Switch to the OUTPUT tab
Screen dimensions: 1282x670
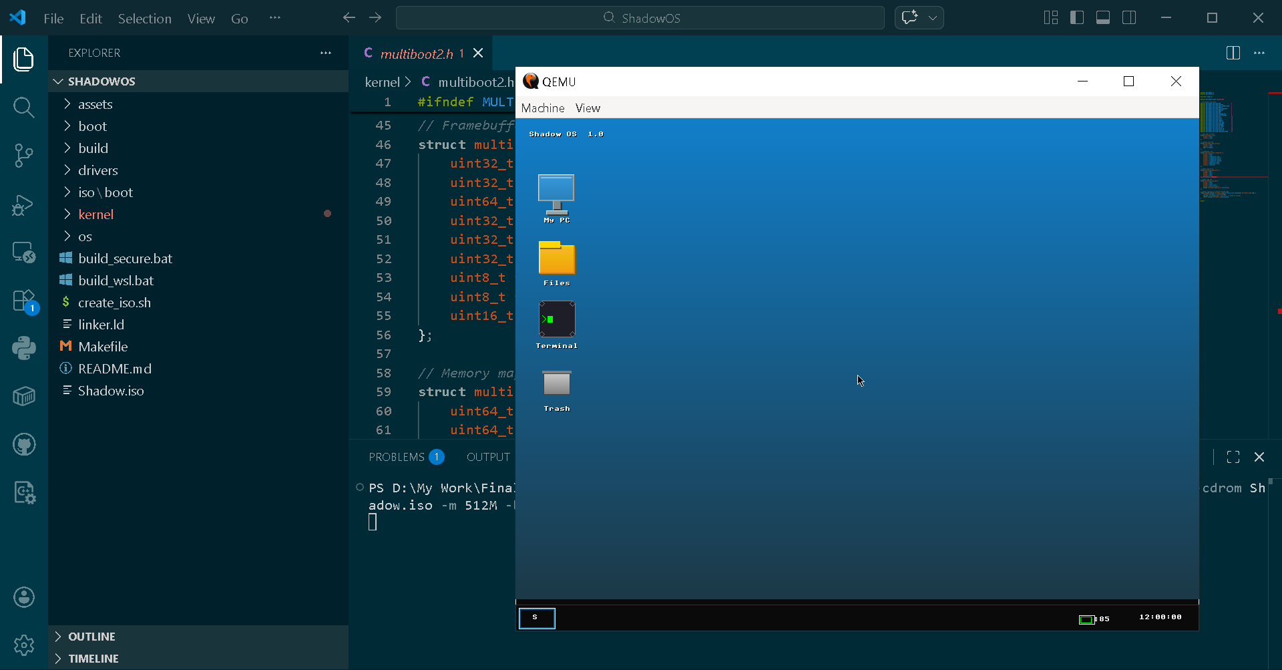488,457
